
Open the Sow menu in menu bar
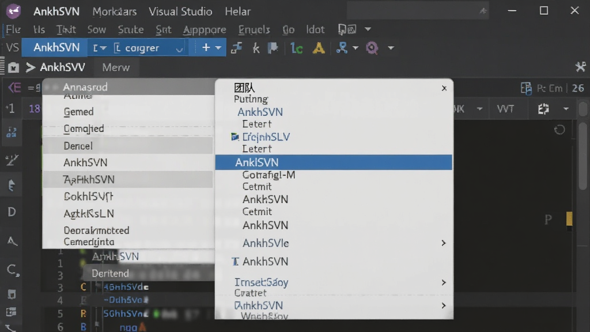(97, 29)
